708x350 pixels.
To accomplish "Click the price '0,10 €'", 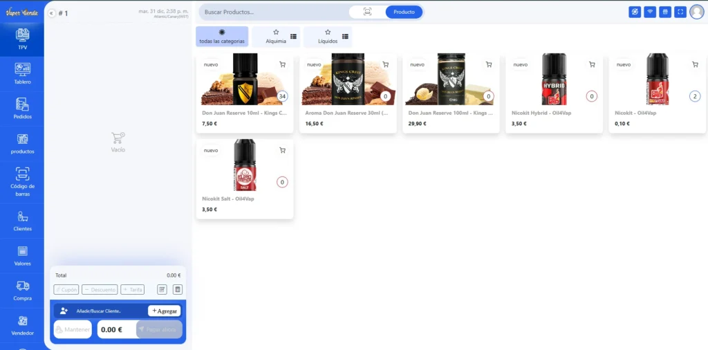I will (622, 124).
